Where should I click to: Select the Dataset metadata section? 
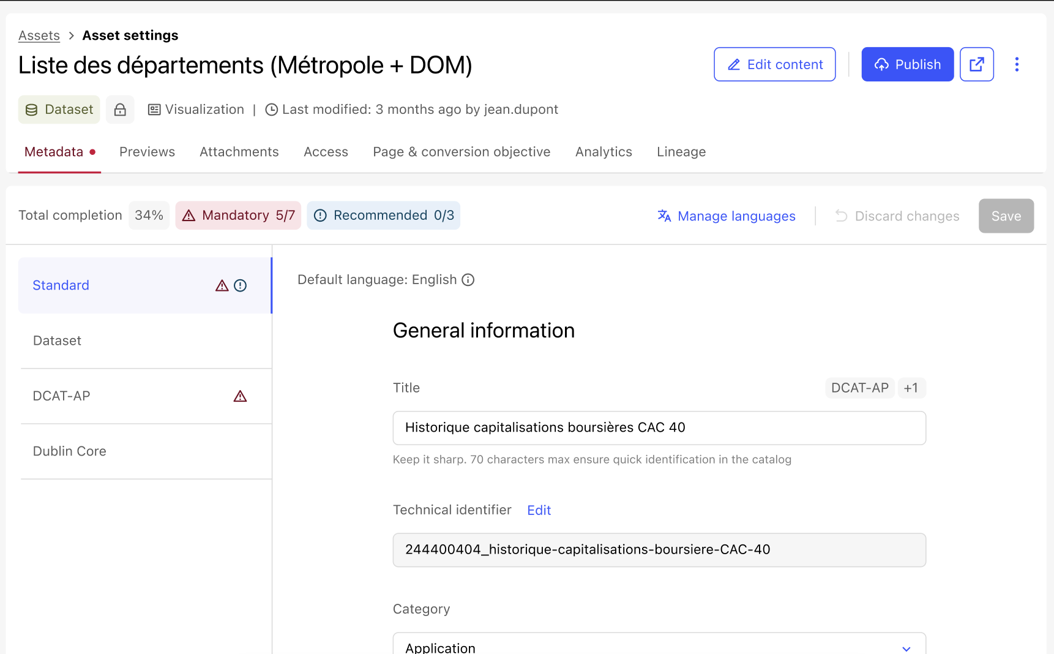tap(146, 340)
